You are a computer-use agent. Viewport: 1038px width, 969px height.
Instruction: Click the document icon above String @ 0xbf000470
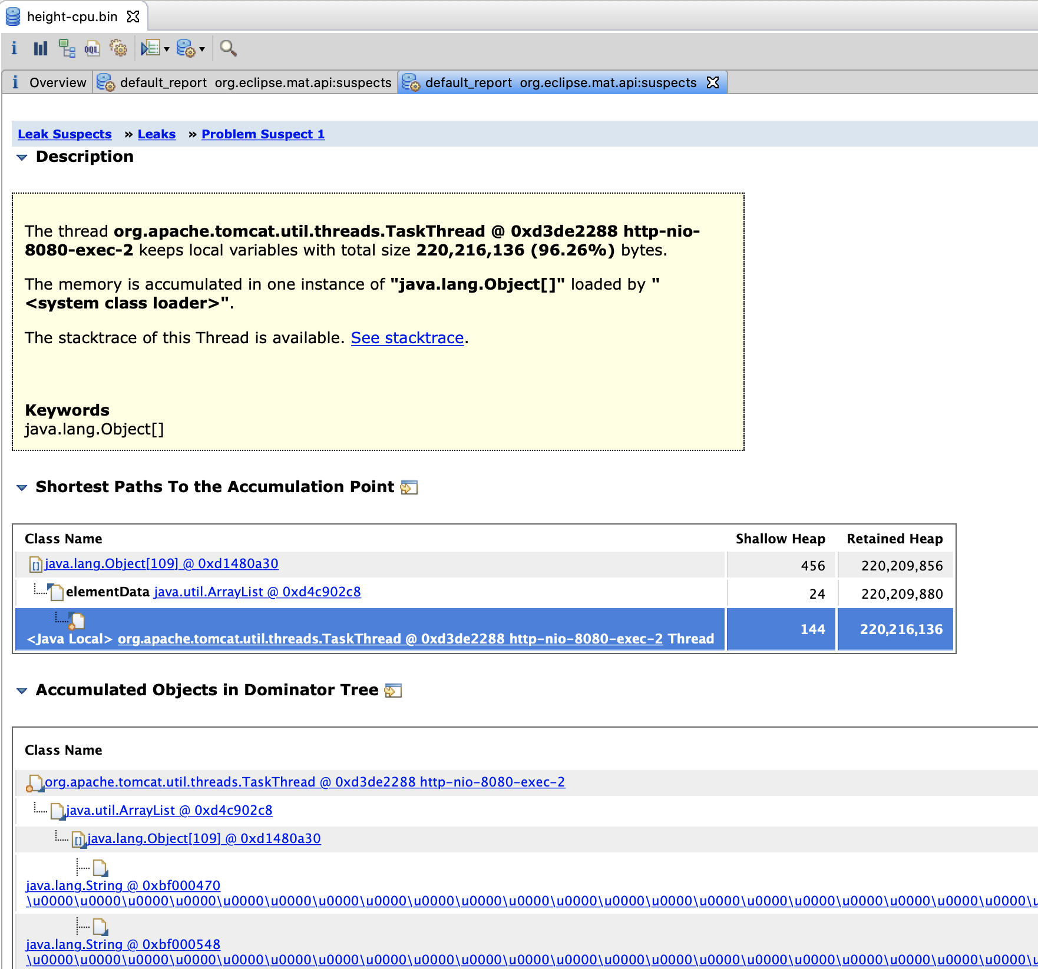click(100, 868)
